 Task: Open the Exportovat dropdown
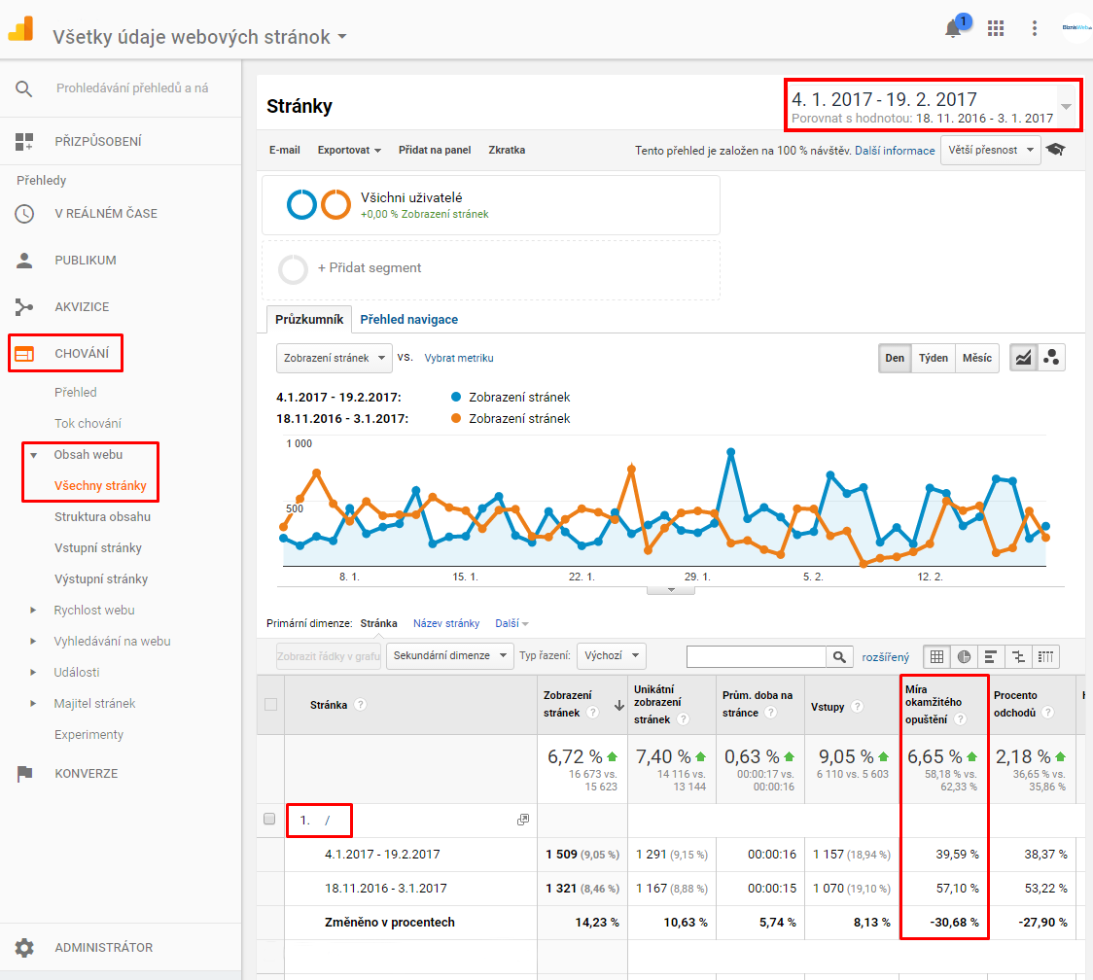349,150
